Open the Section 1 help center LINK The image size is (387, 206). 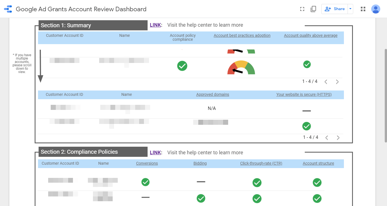click(x=155, y=25)
